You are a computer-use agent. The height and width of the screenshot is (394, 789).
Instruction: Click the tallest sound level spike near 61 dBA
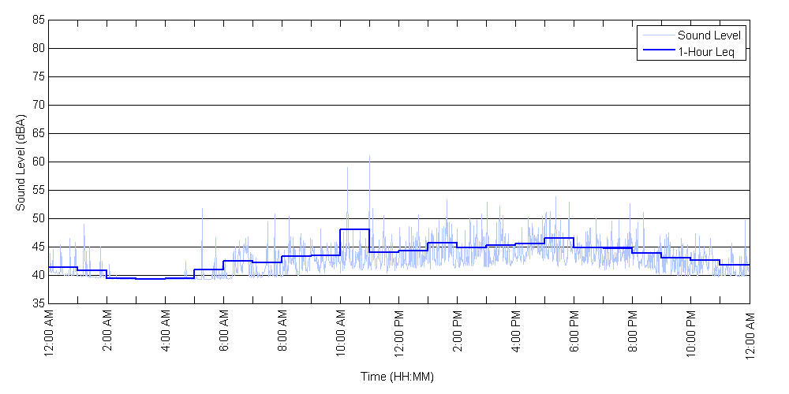(x=369, y=157)
